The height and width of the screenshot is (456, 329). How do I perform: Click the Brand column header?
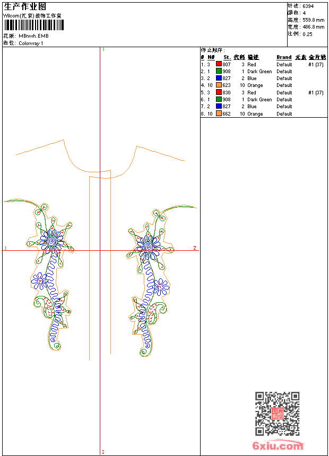tap(284, 57)
